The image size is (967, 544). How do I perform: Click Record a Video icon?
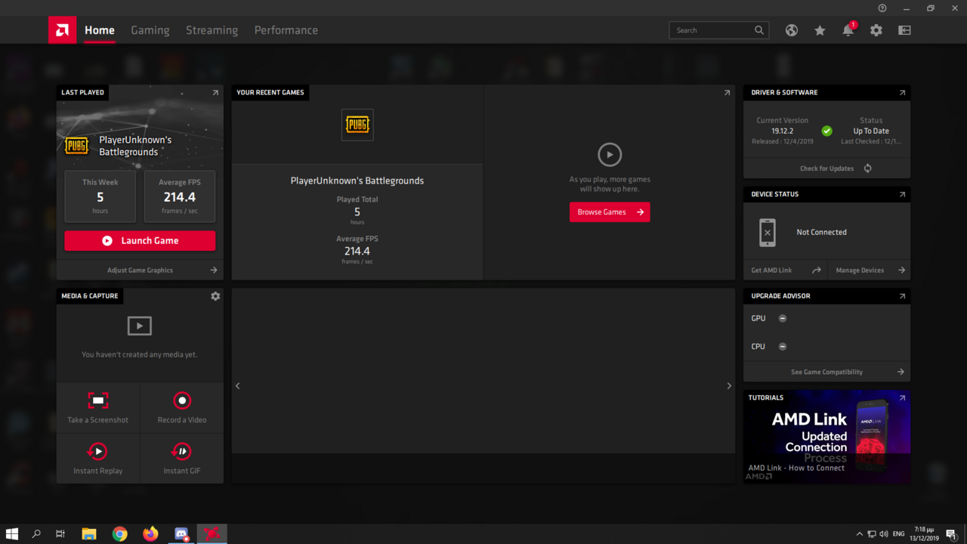point(182,400)
